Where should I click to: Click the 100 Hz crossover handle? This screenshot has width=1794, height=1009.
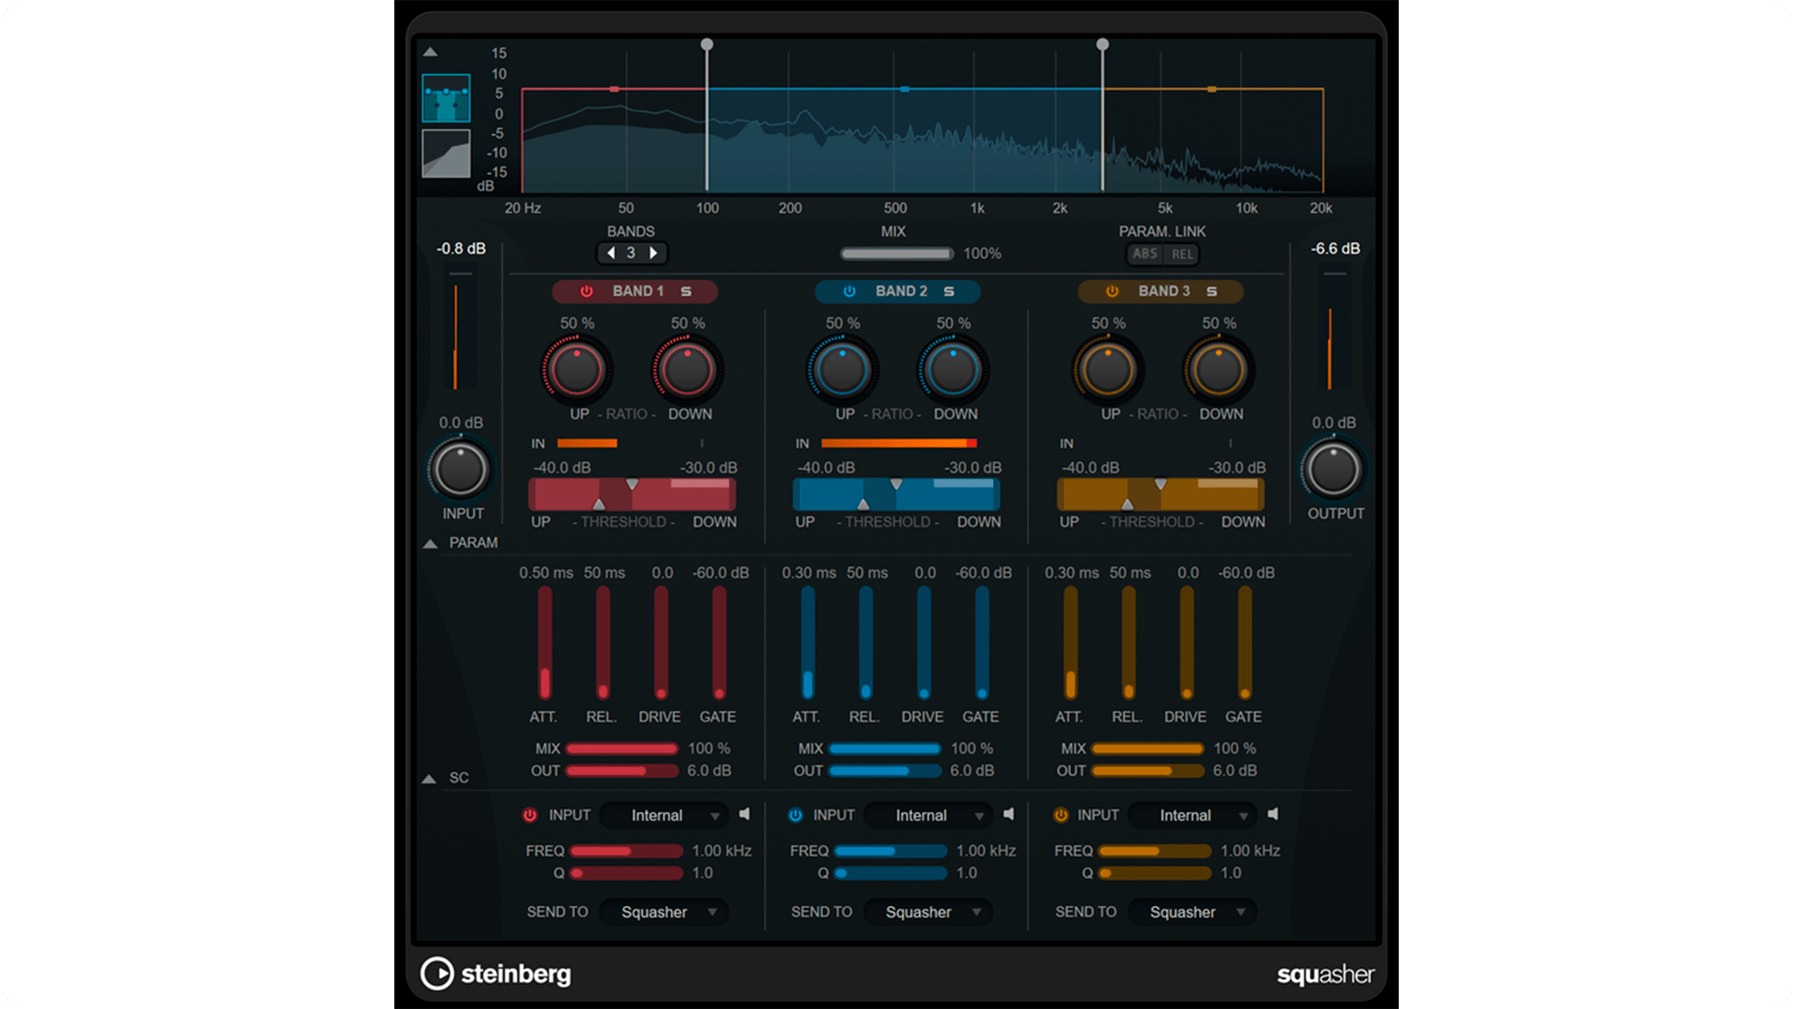tap(707, 45)
